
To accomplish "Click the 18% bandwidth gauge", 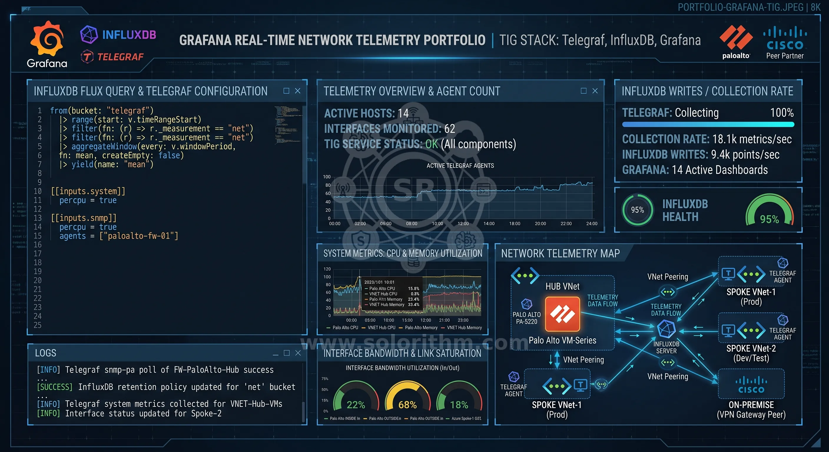I will pos(459,396).
